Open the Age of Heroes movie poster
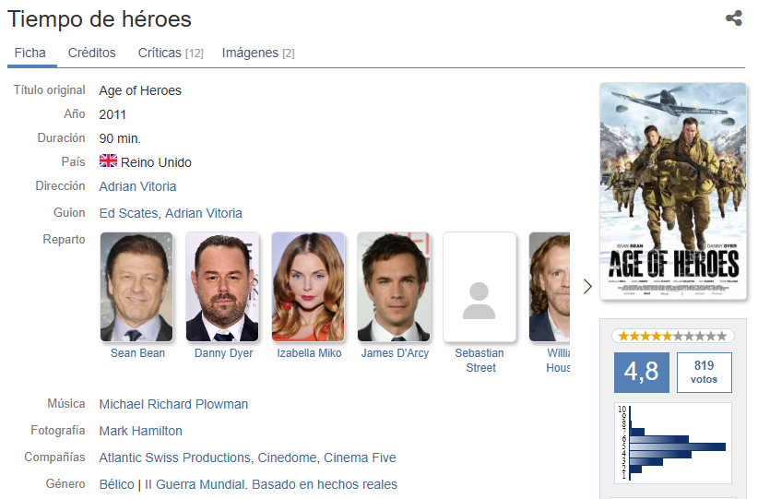The width and height of the screenshot is (758, 499). point(673,192)
